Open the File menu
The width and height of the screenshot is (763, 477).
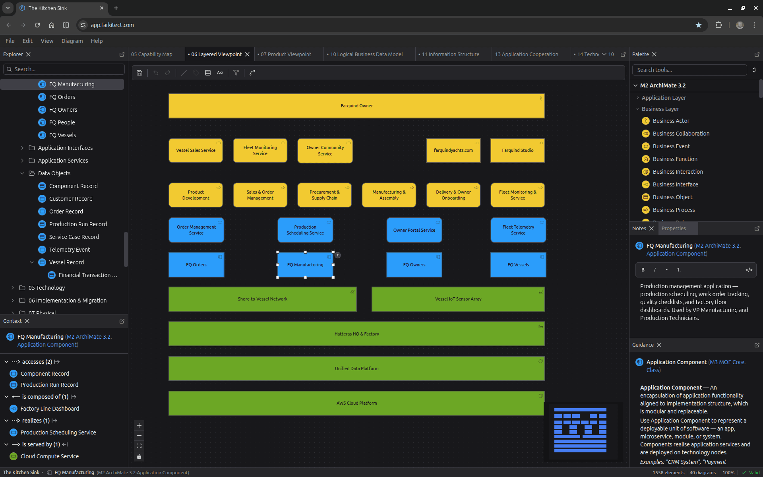tap(10, 41)
